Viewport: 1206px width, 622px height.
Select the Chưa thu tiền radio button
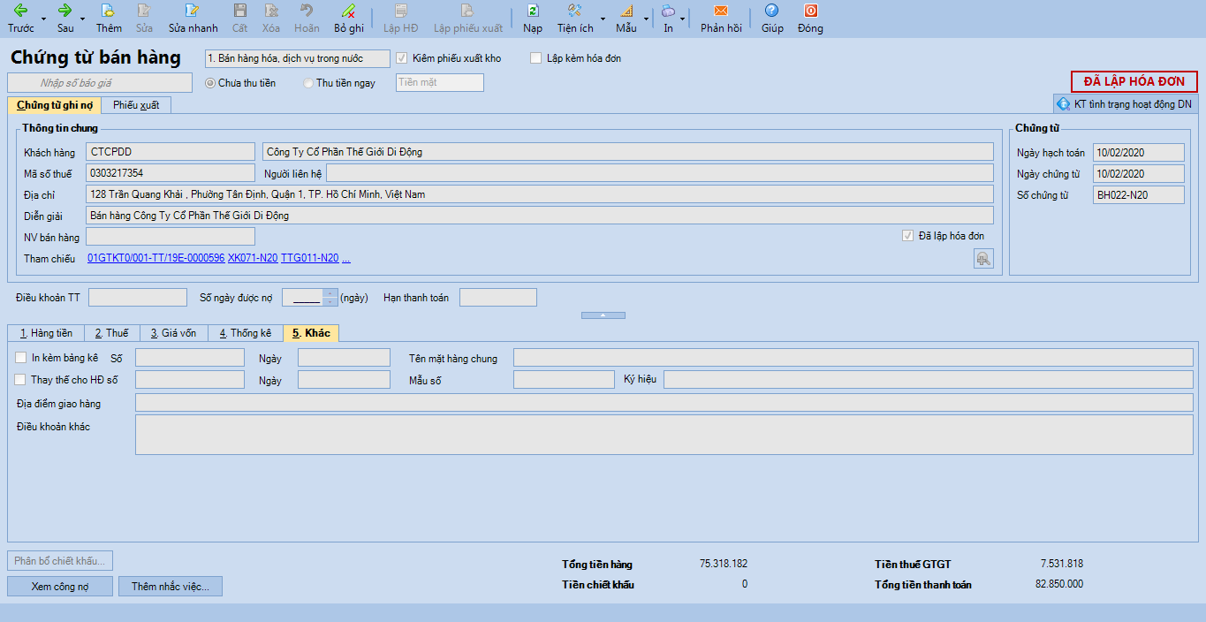[210, 83]
